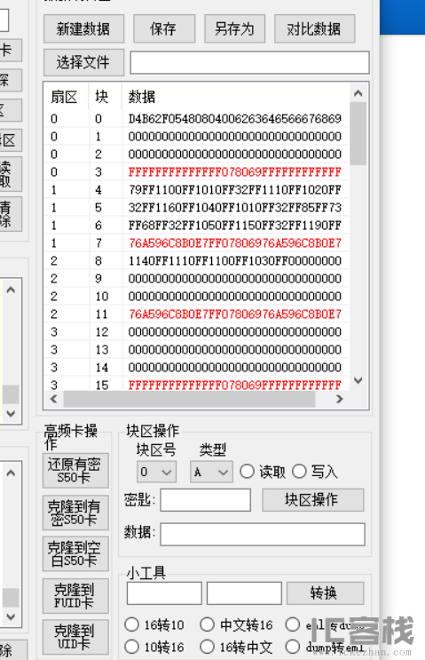Open the 块区号 dropdown

156,472
